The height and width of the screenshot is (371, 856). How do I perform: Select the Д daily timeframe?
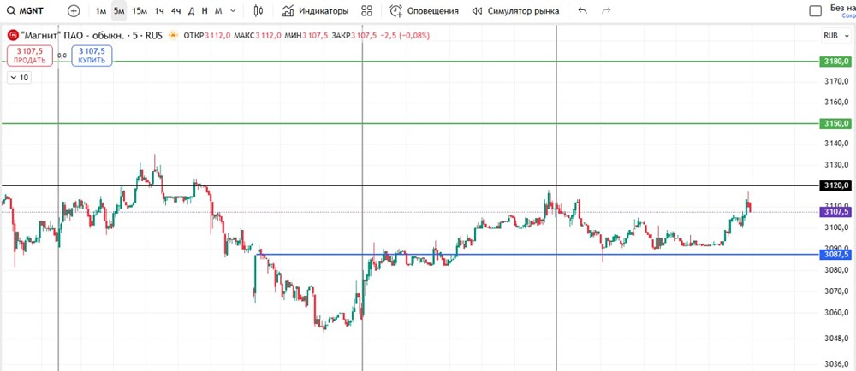coord(191,11)
